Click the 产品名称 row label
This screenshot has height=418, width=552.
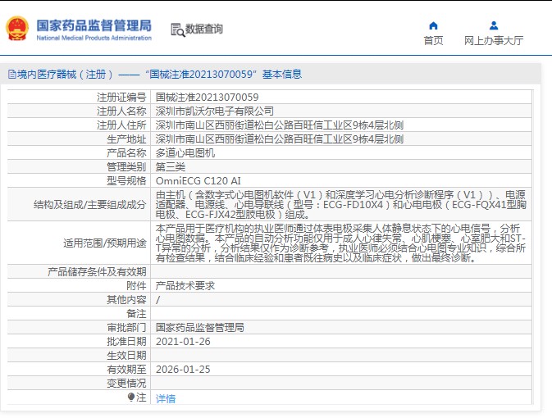click(x=126, y=152)
